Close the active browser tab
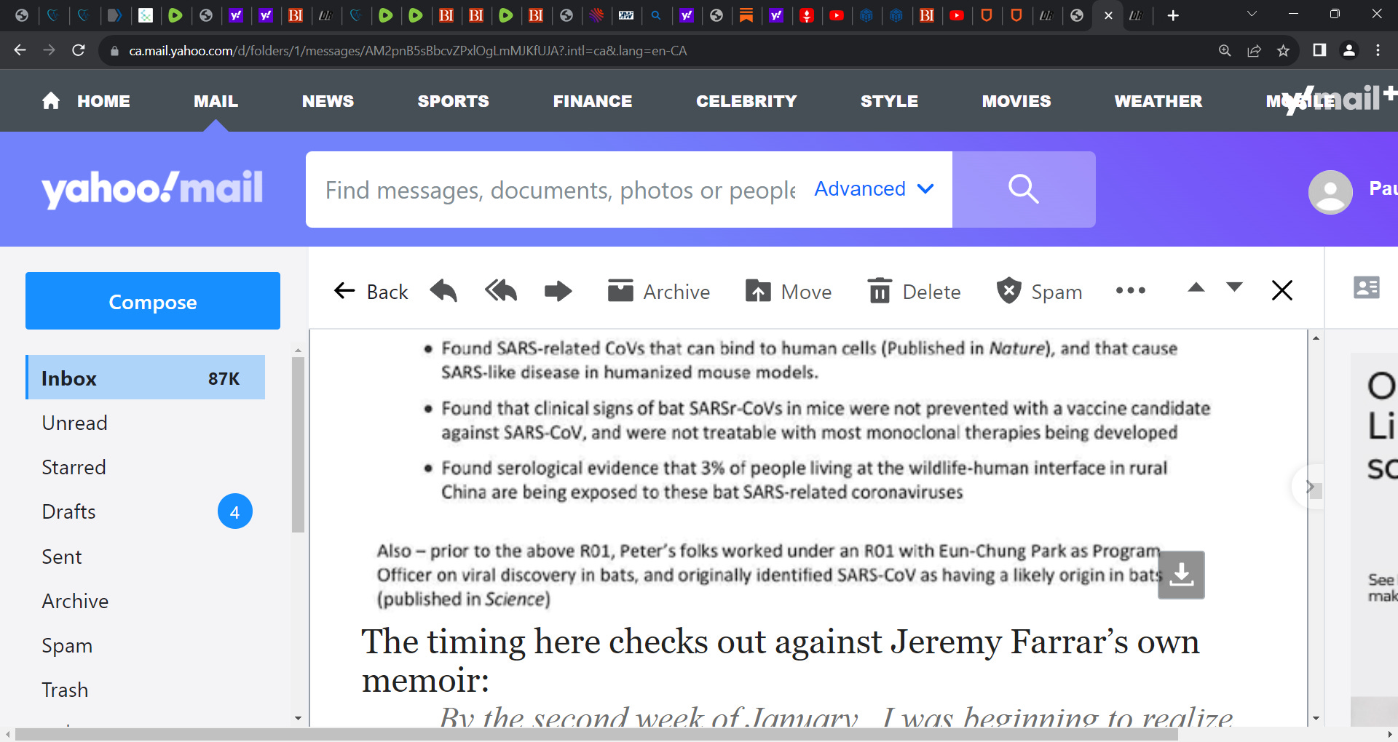1398x742 pixels. (1108, 15)
